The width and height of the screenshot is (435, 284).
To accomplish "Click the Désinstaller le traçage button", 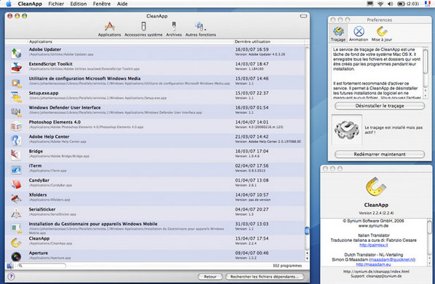I will 380,106.
